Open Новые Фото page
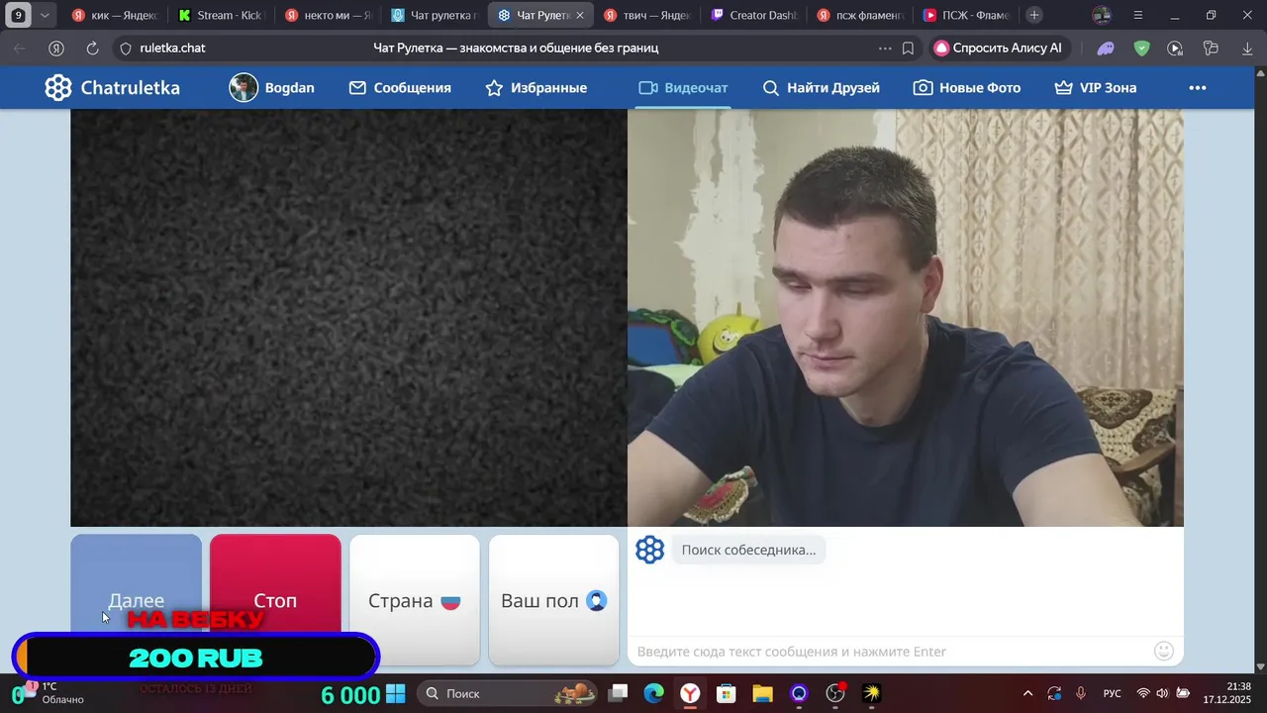 coord(966,87)
